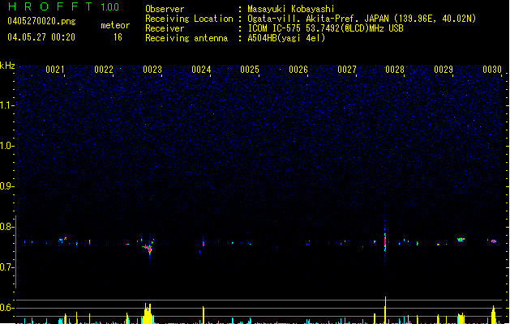Click the tall meteor echo before 0028
Screen dimensions: 510x324
click(385, 241)
